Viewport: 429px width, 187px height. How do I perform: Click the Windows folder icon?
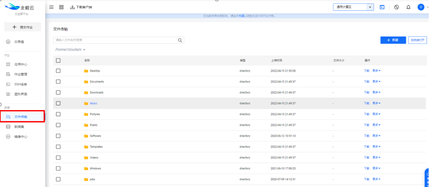pos(86,169)
